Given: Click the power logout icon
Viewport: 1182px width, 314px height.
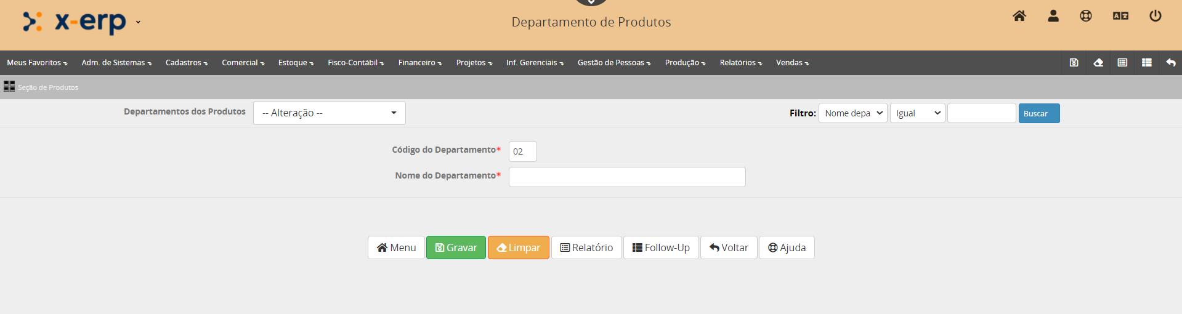Looking at the screenshot, I should pos(1156,16).
